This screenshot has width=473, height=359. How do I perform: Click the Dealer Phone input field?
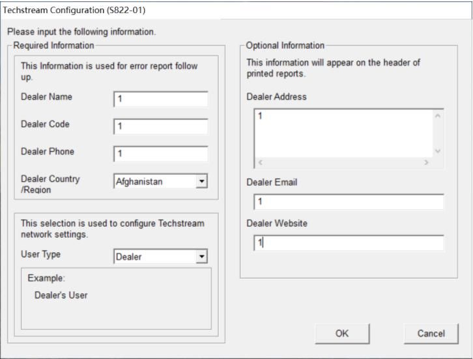click(161, 154)
